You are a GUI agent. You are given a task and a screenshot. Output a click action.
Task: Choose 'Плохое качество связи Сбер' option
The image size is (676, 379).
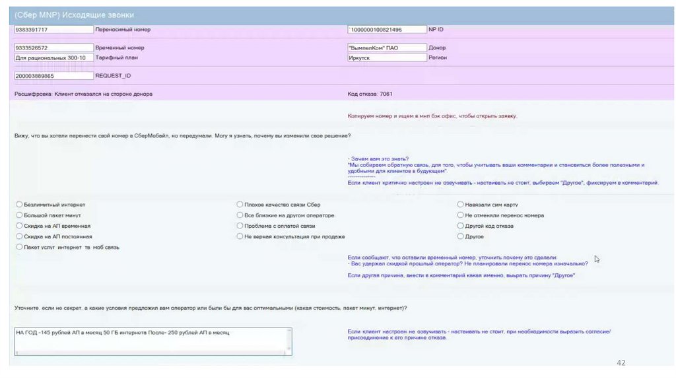point(240,205)
